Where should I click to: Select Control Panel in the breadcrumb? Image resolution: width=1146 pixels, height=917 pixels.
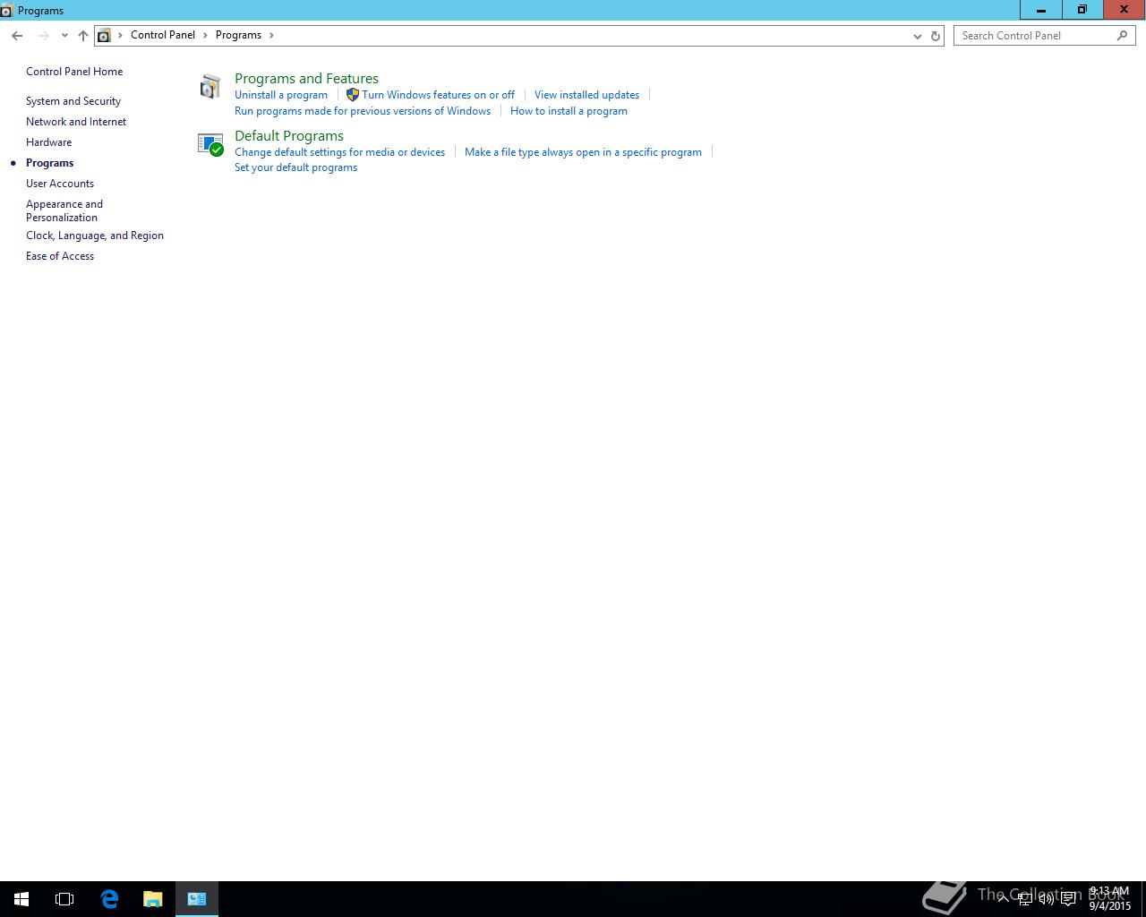[x=163, y=35]
